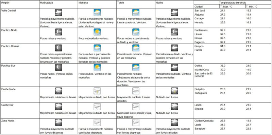Click the Valle Central Mañana weather icon
This screenshot has width=272, height=135.
pos(97,13)
